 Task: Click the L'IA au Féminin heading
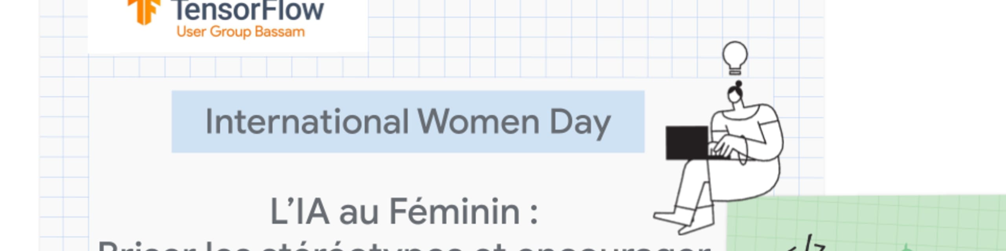click(404, 212)
